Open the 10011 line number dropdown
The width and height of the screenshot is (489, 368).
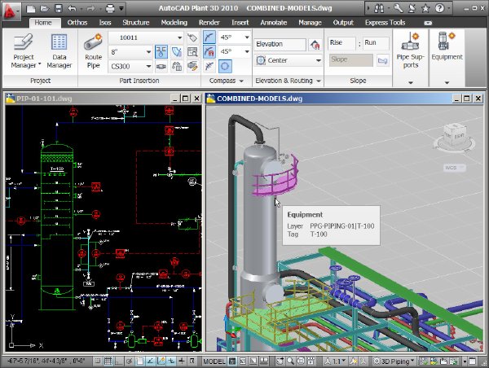coord(179,37)
